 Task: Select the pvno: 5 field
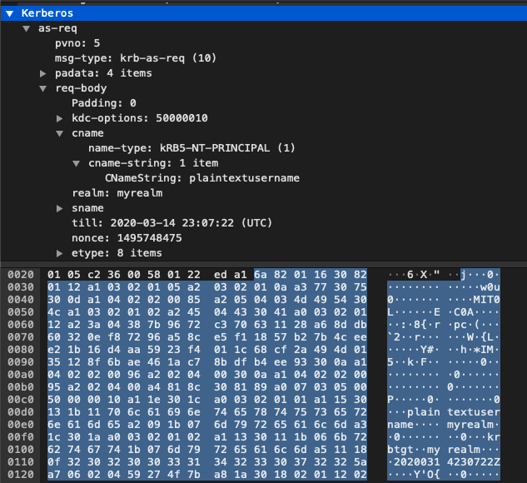(x=78, y=43)
